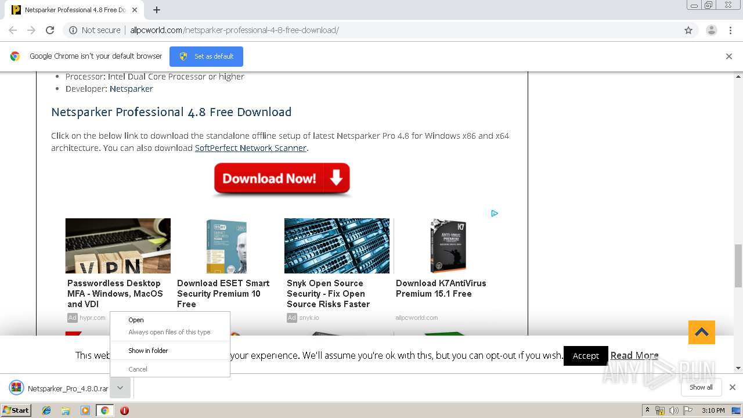
Task: Show all downloads
Action: click(701, 387)
